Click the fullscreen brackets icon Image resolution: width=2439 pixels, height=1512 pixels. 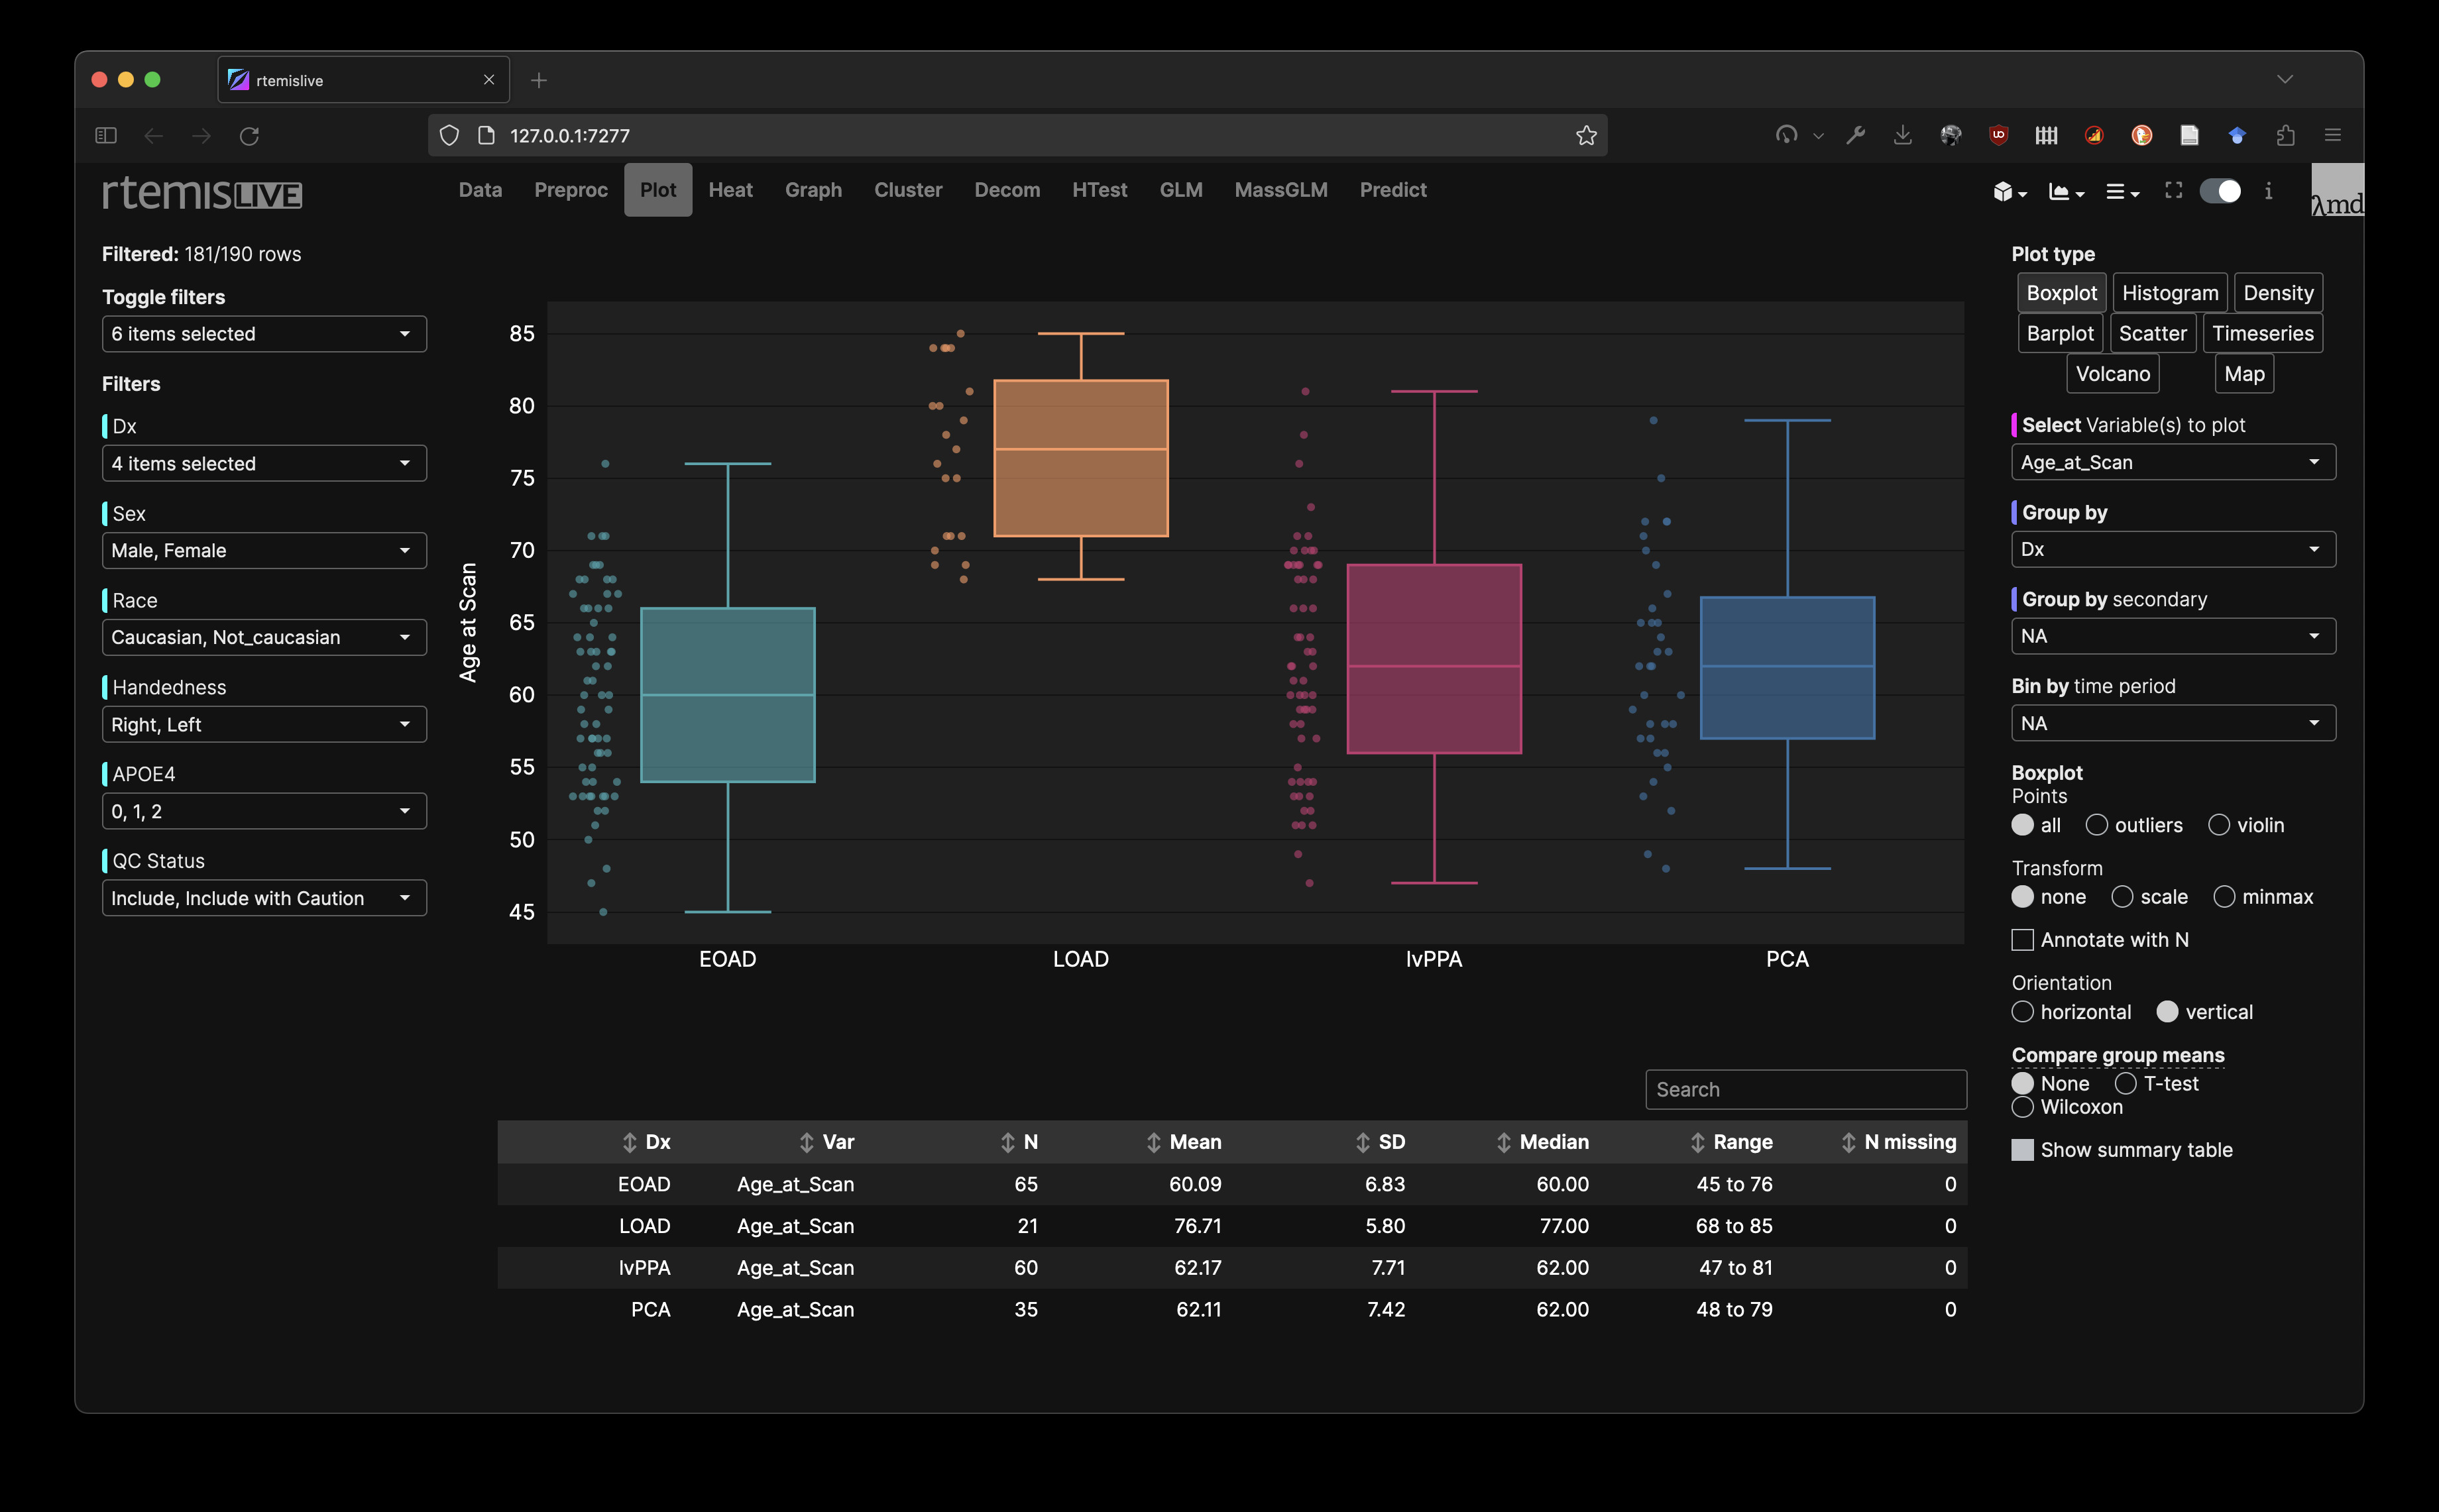(2173, 190)
